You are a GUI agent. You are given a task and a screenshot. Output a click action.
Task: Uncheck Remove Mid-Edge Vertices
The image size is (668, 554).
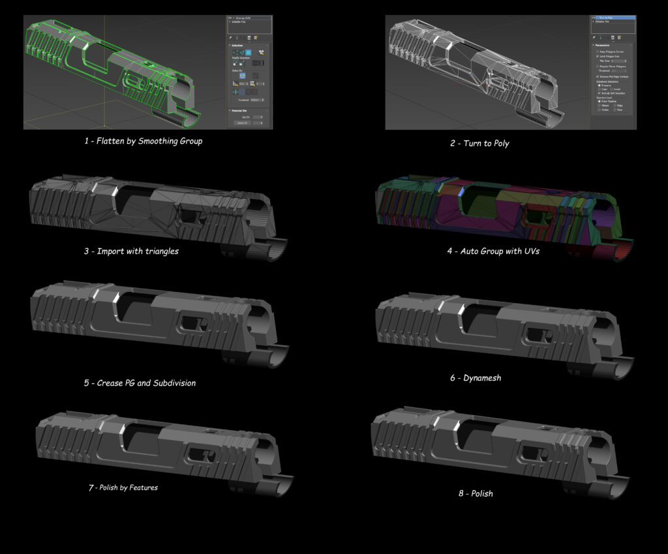pyautogui.click(x=598, y=77)
